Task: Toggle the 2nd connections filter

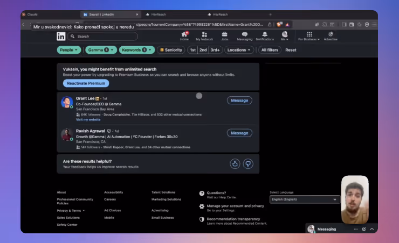Action: click(x=203, y=50)
